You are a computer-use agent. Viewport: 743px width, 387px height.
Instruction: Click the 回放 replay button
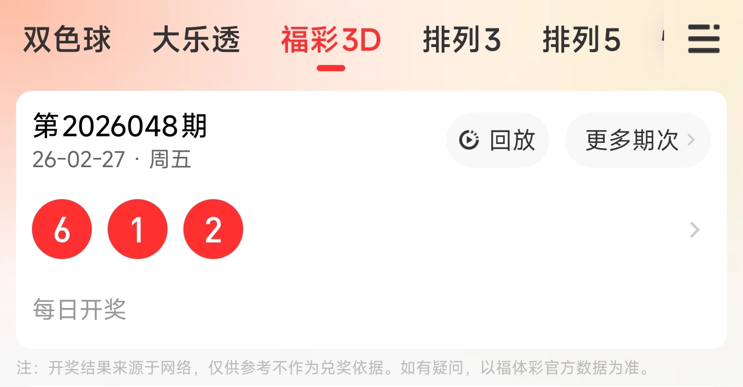tap(497, 140)
